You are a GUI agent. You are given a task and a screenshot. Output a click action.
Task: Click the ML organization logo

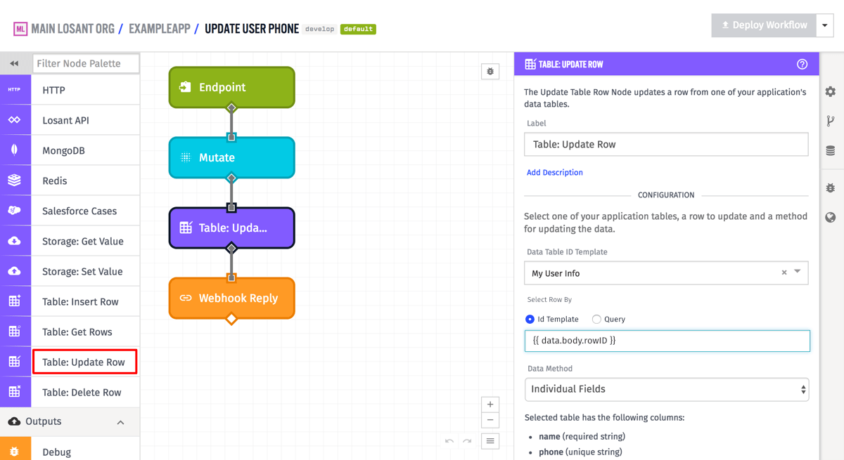click(20, 29)
